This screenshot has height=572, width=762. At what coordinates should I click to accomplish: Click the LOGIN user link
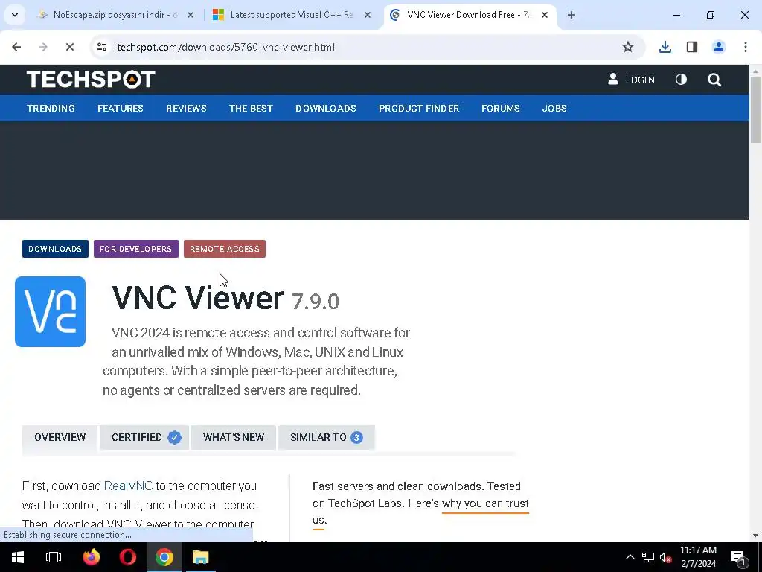point(631,80)
